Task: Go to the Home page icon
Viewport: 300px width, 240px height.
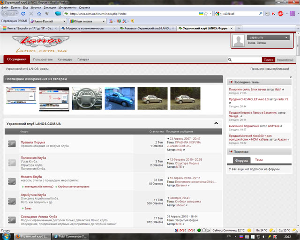Action: click(x=39, y=14)
